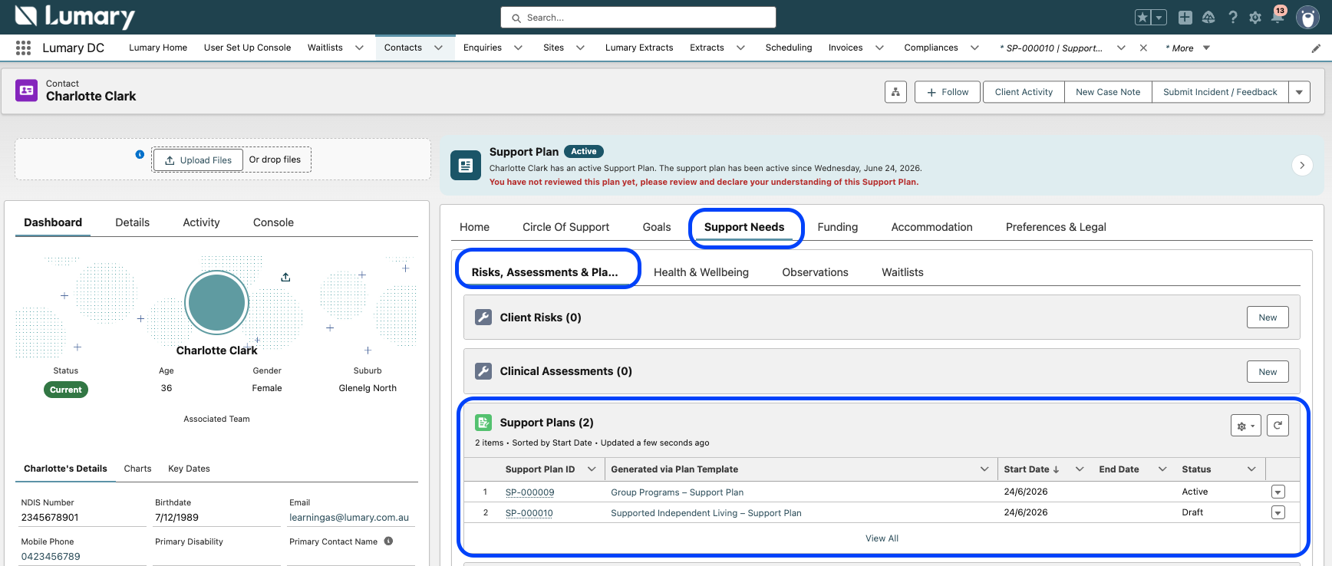
Task: Click the contact hierarchy icon button
Action: (x=895, y=92)
